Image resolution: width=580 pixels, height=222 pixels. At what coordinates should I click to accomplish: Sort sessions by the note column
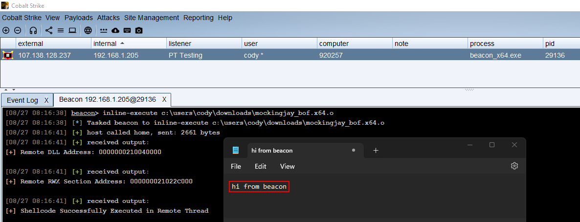(430, 44)
